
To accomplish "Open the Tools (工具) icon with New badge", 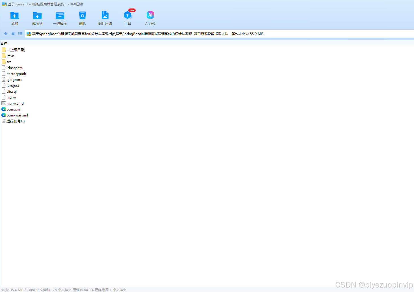I will pos(128,16).
